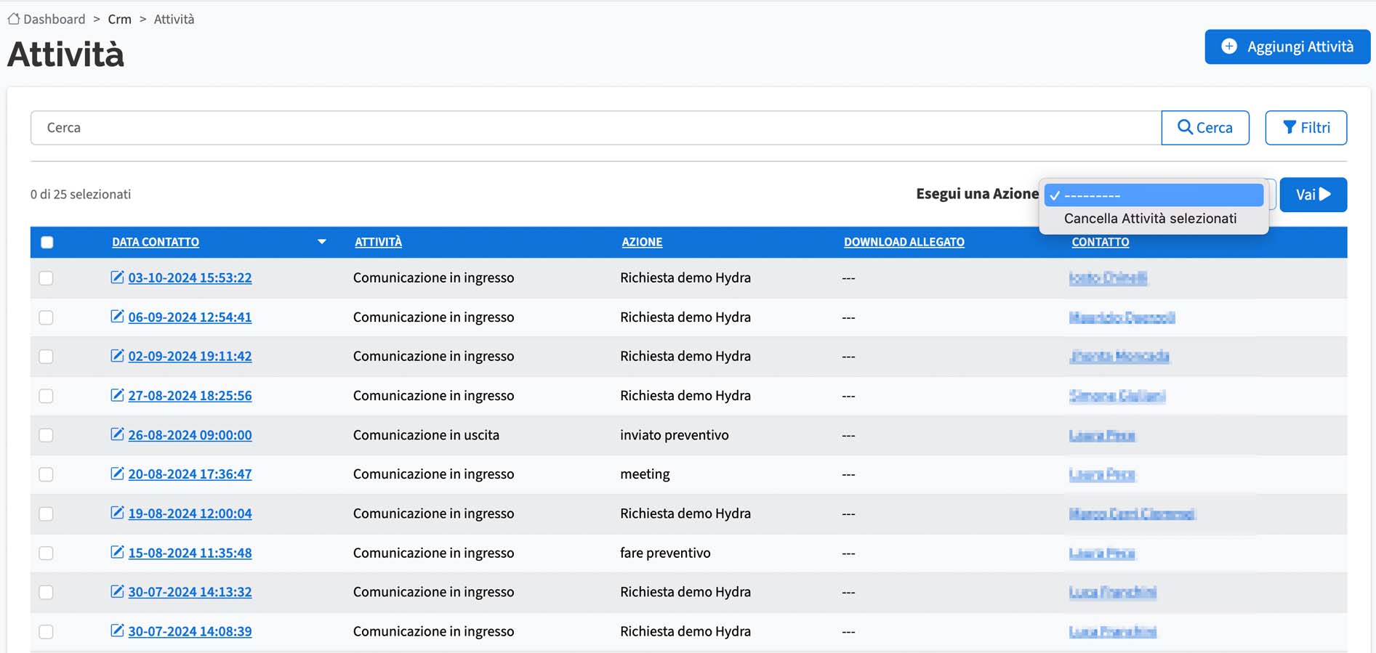
Task: Open activity dated 15-08-2024 11:35:48
Action: [x=190, y=553]
